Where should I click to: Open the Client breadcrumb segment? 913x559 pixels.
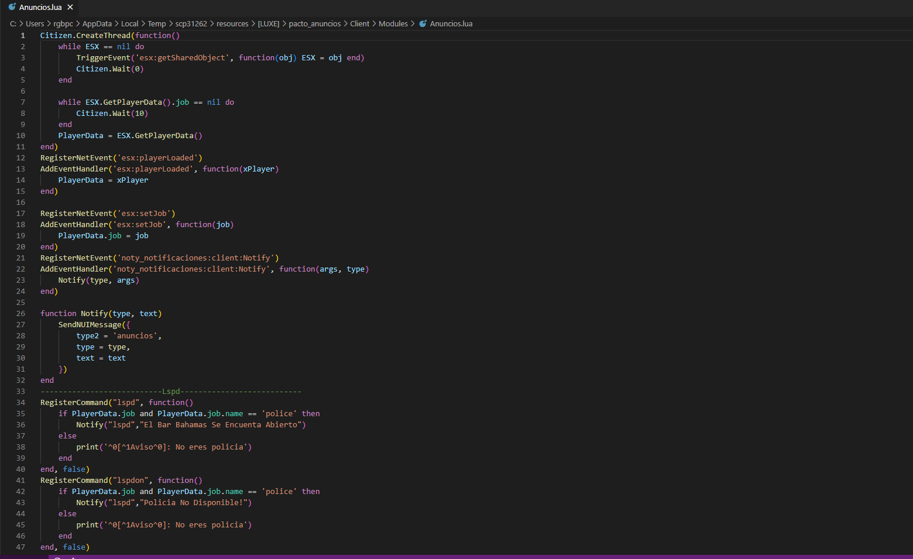pyautogui.click(x=360, y=23)
